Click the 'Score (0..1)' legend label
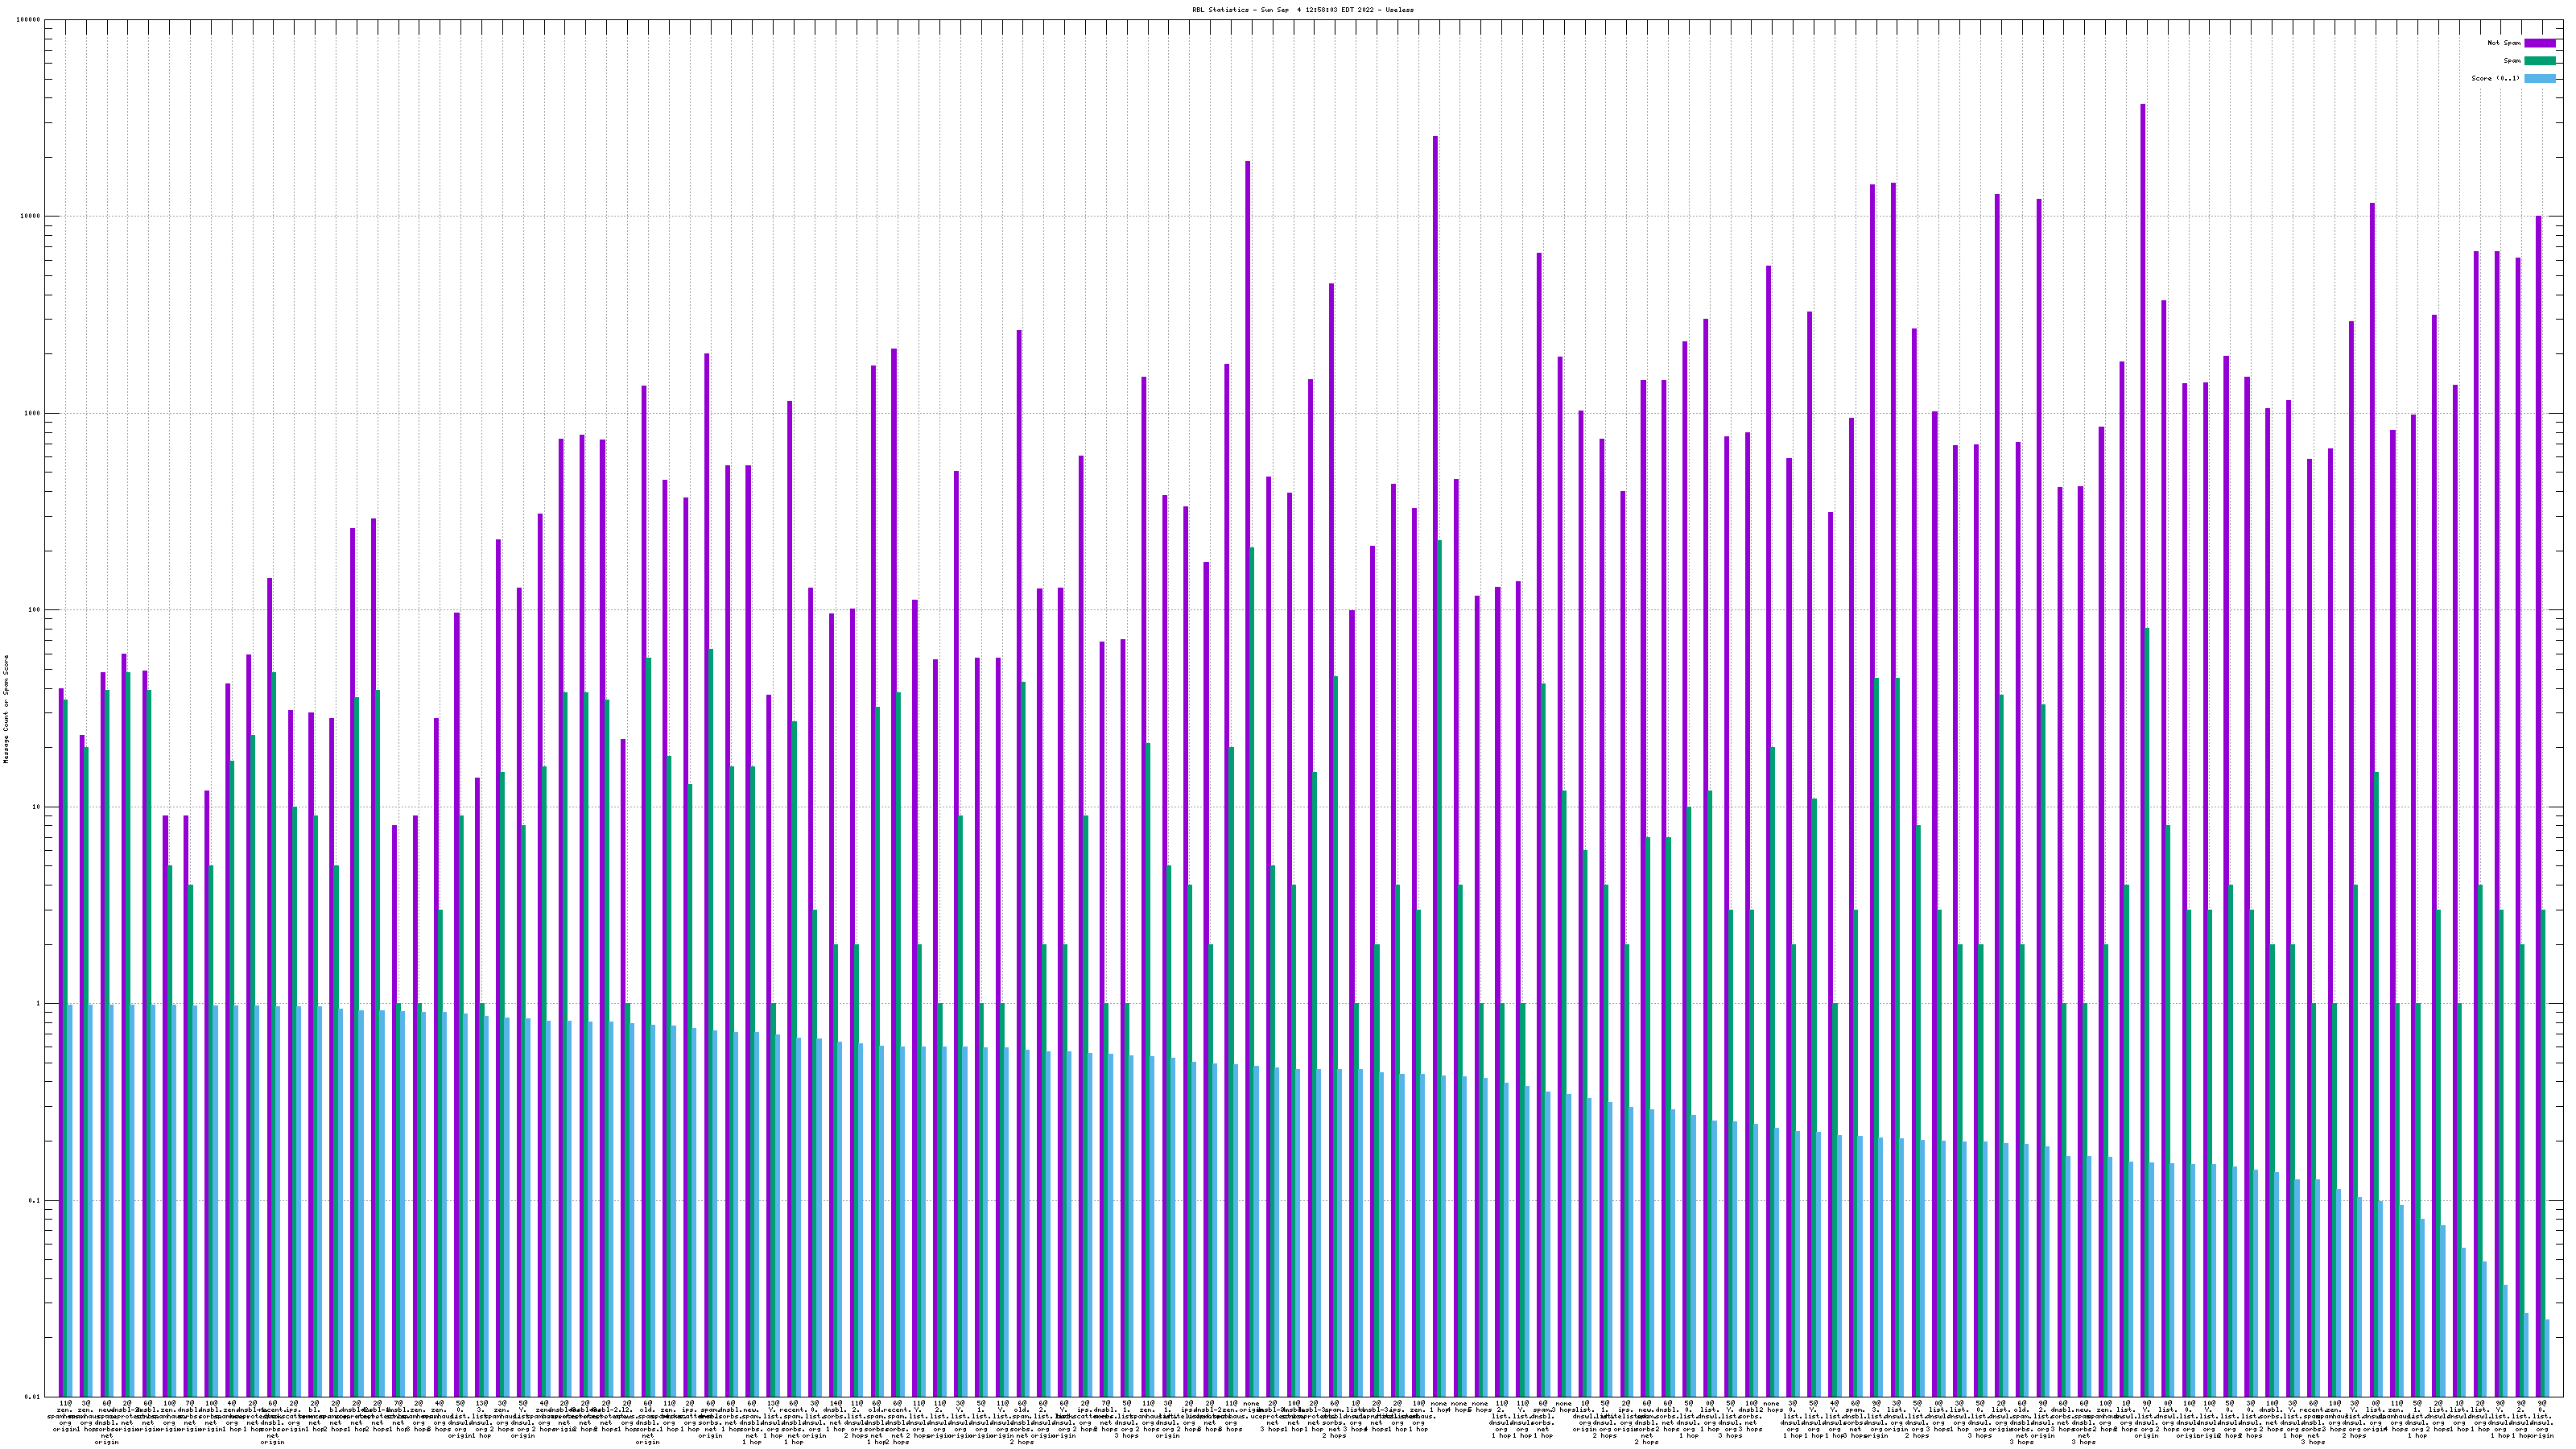Image resolution: width=2576 pixels, height=1449 pixels. (2496, 78)
